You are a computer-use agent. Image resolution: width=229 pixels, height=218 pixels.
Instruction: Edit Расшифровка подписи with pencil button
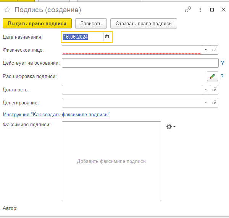[212, 76]
